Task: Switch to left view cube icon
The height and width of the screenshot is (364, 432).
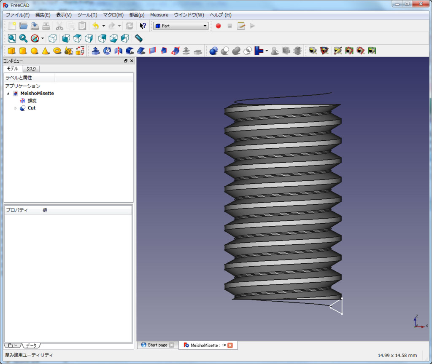Action: tap(125, 38)
